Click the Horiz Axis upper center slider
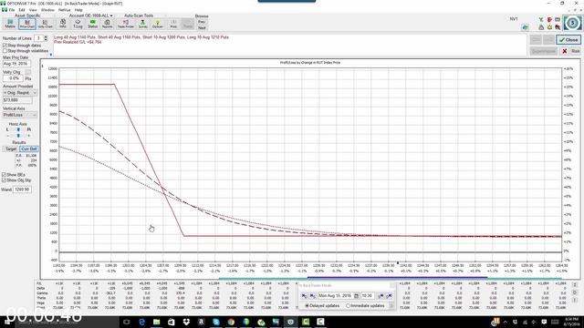The height and width of the screenshot is (328, 584). [18, 129]
